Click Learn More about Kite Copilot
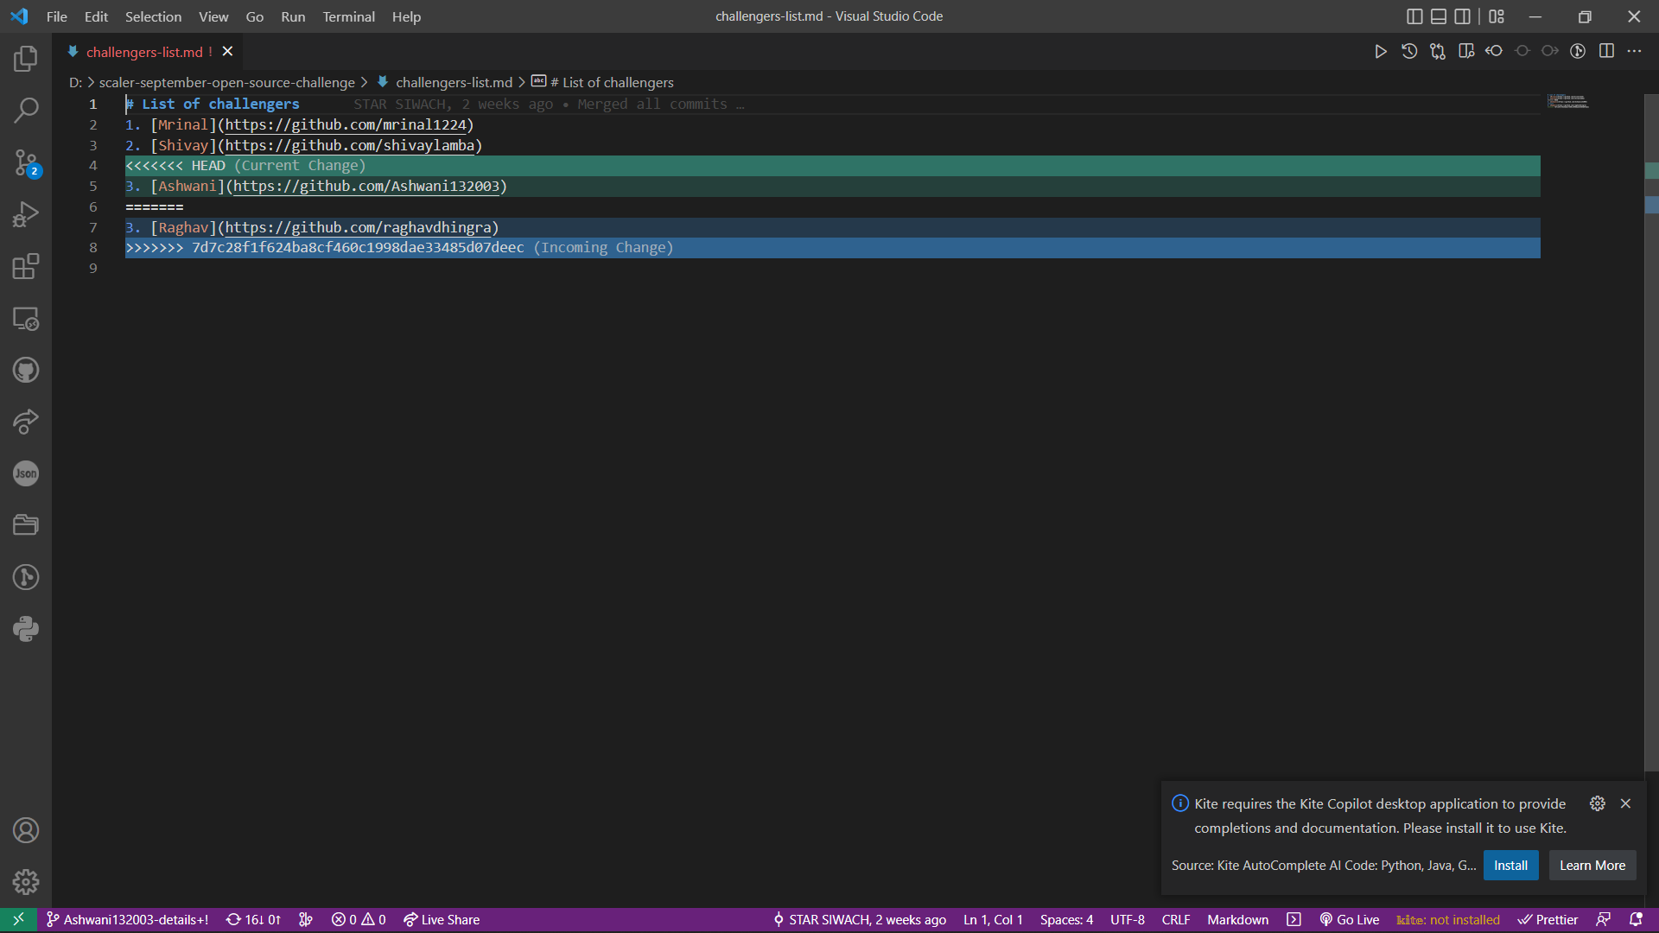Viewport: 1659px width, 933px height. pyautogui.click(x=1592, y=865)
